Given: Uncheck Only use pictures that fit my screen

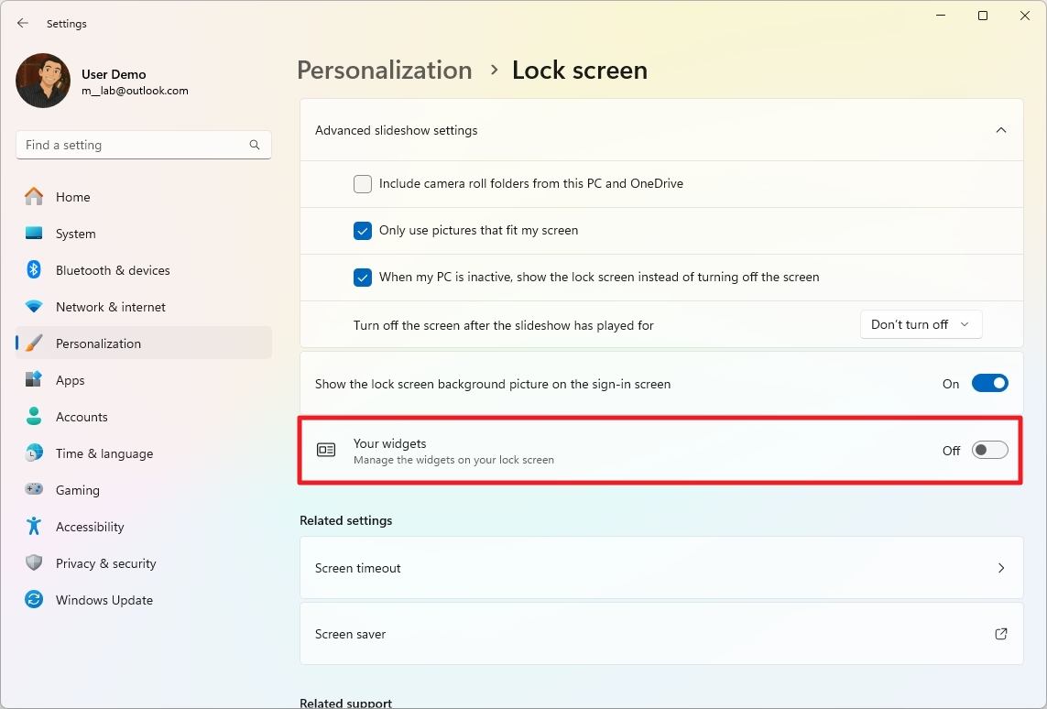Looking at the screenshot, I should (x=363, y=231).
